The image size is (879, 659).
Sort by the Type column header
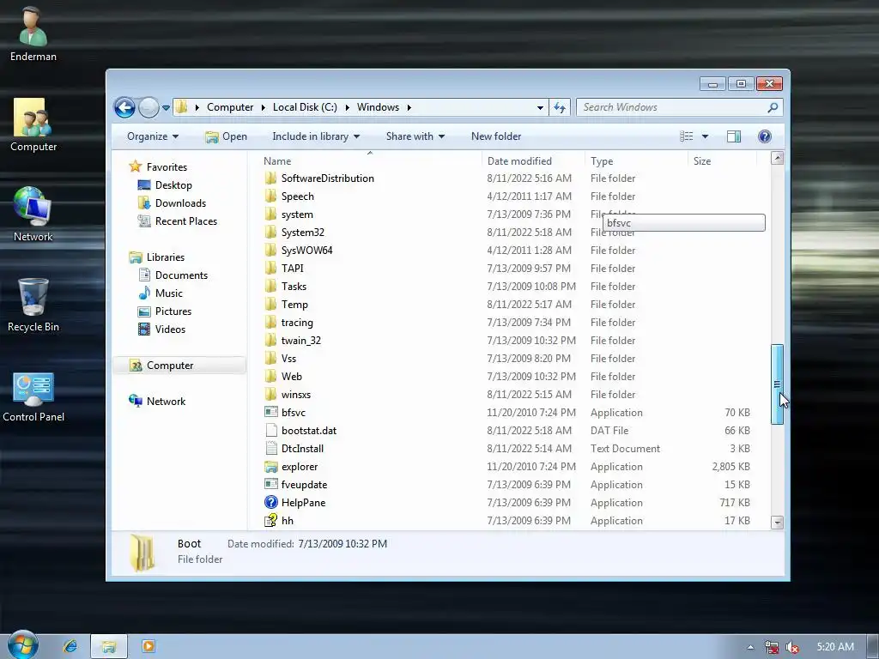point(636,160)
